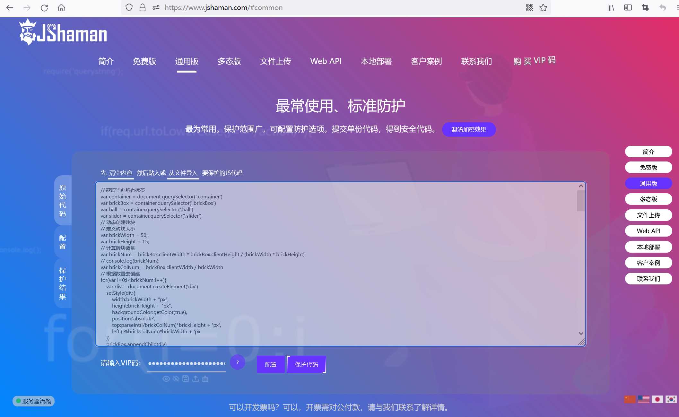This screenshot has width=679, height=417.
Task: Click the browser forward arrow
Action: coord(27,8)
